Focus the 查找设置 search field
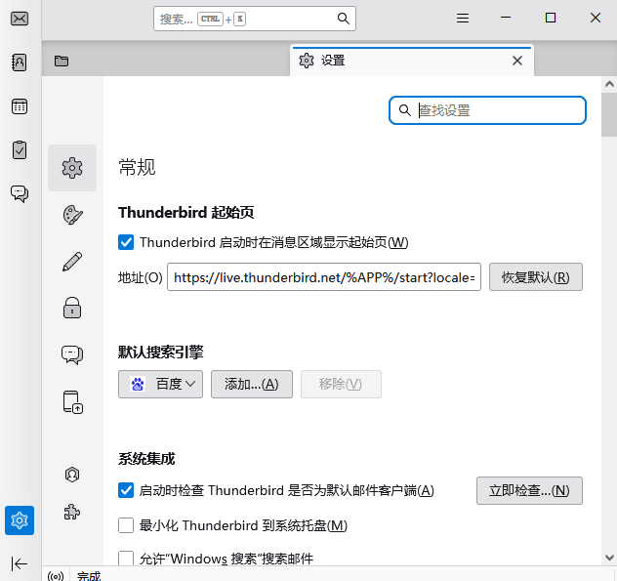Screen dimensions: 617x581 pyautogui.click(x=487, y=110)
